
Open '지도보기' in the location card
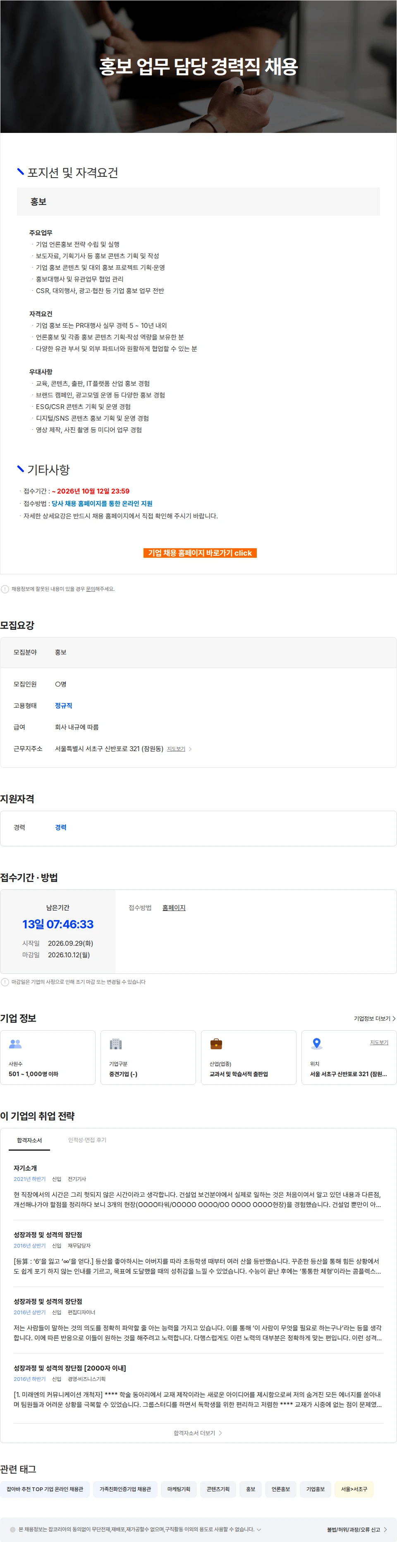(x=379, y=1042)
